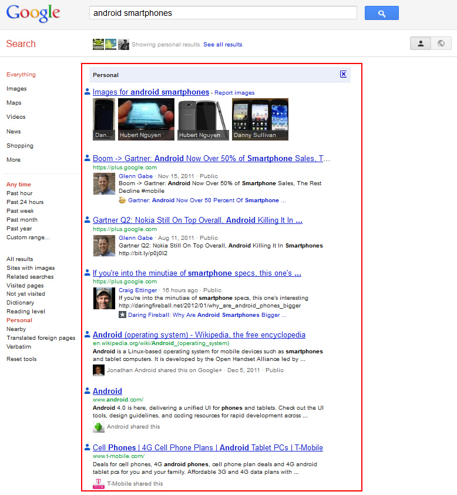Image resolution: width=457 pixels, height=495 pixels.
Task: Filter by Past week
Action: (x=20, y=211)
